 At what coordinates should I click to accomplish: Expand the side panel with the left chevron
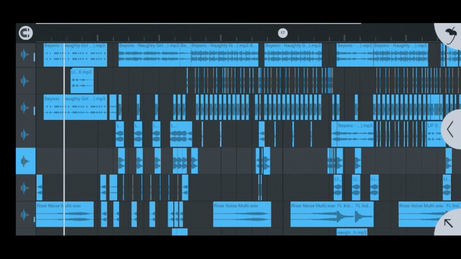450,129
